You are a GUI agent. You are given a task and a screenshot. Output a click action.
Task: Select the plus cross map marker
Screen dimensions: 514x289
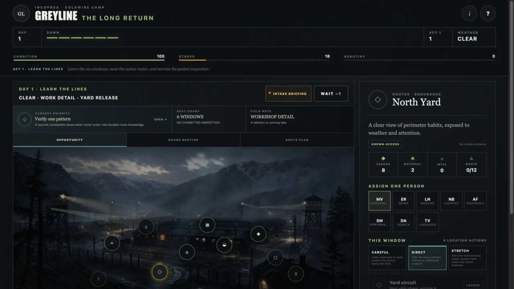pyautogui.click(x=258, y=234)
